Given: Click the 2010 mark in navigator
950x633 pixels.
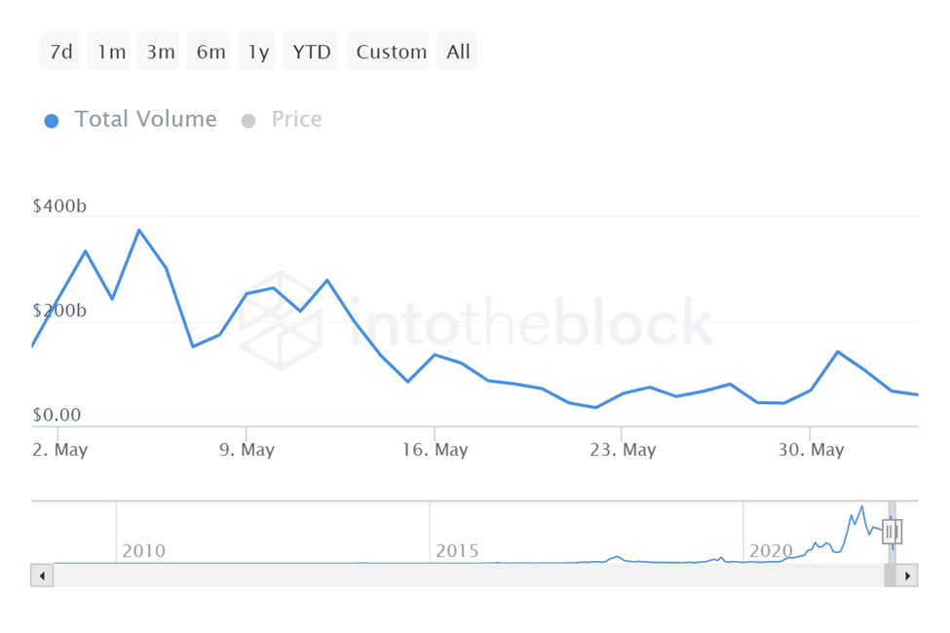Looking at the screenshot, I should [143, 551].
